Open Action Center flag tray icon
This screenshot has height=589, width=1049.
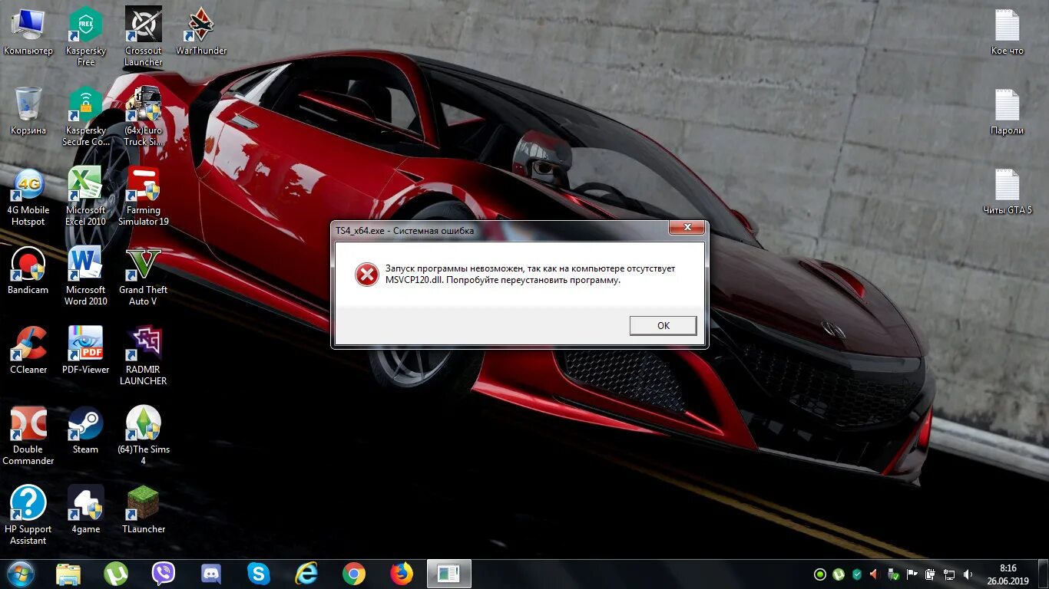912,574
